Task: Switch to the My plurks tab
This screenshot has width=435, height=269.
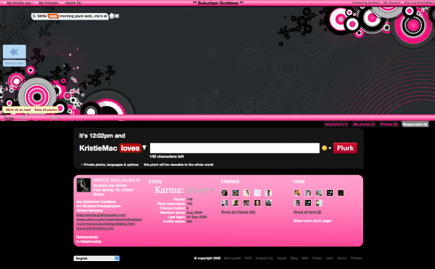Action: pyautogui.click(x=364, y=124)
